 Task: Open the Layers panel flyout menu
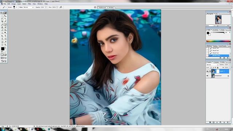[230, 62]
